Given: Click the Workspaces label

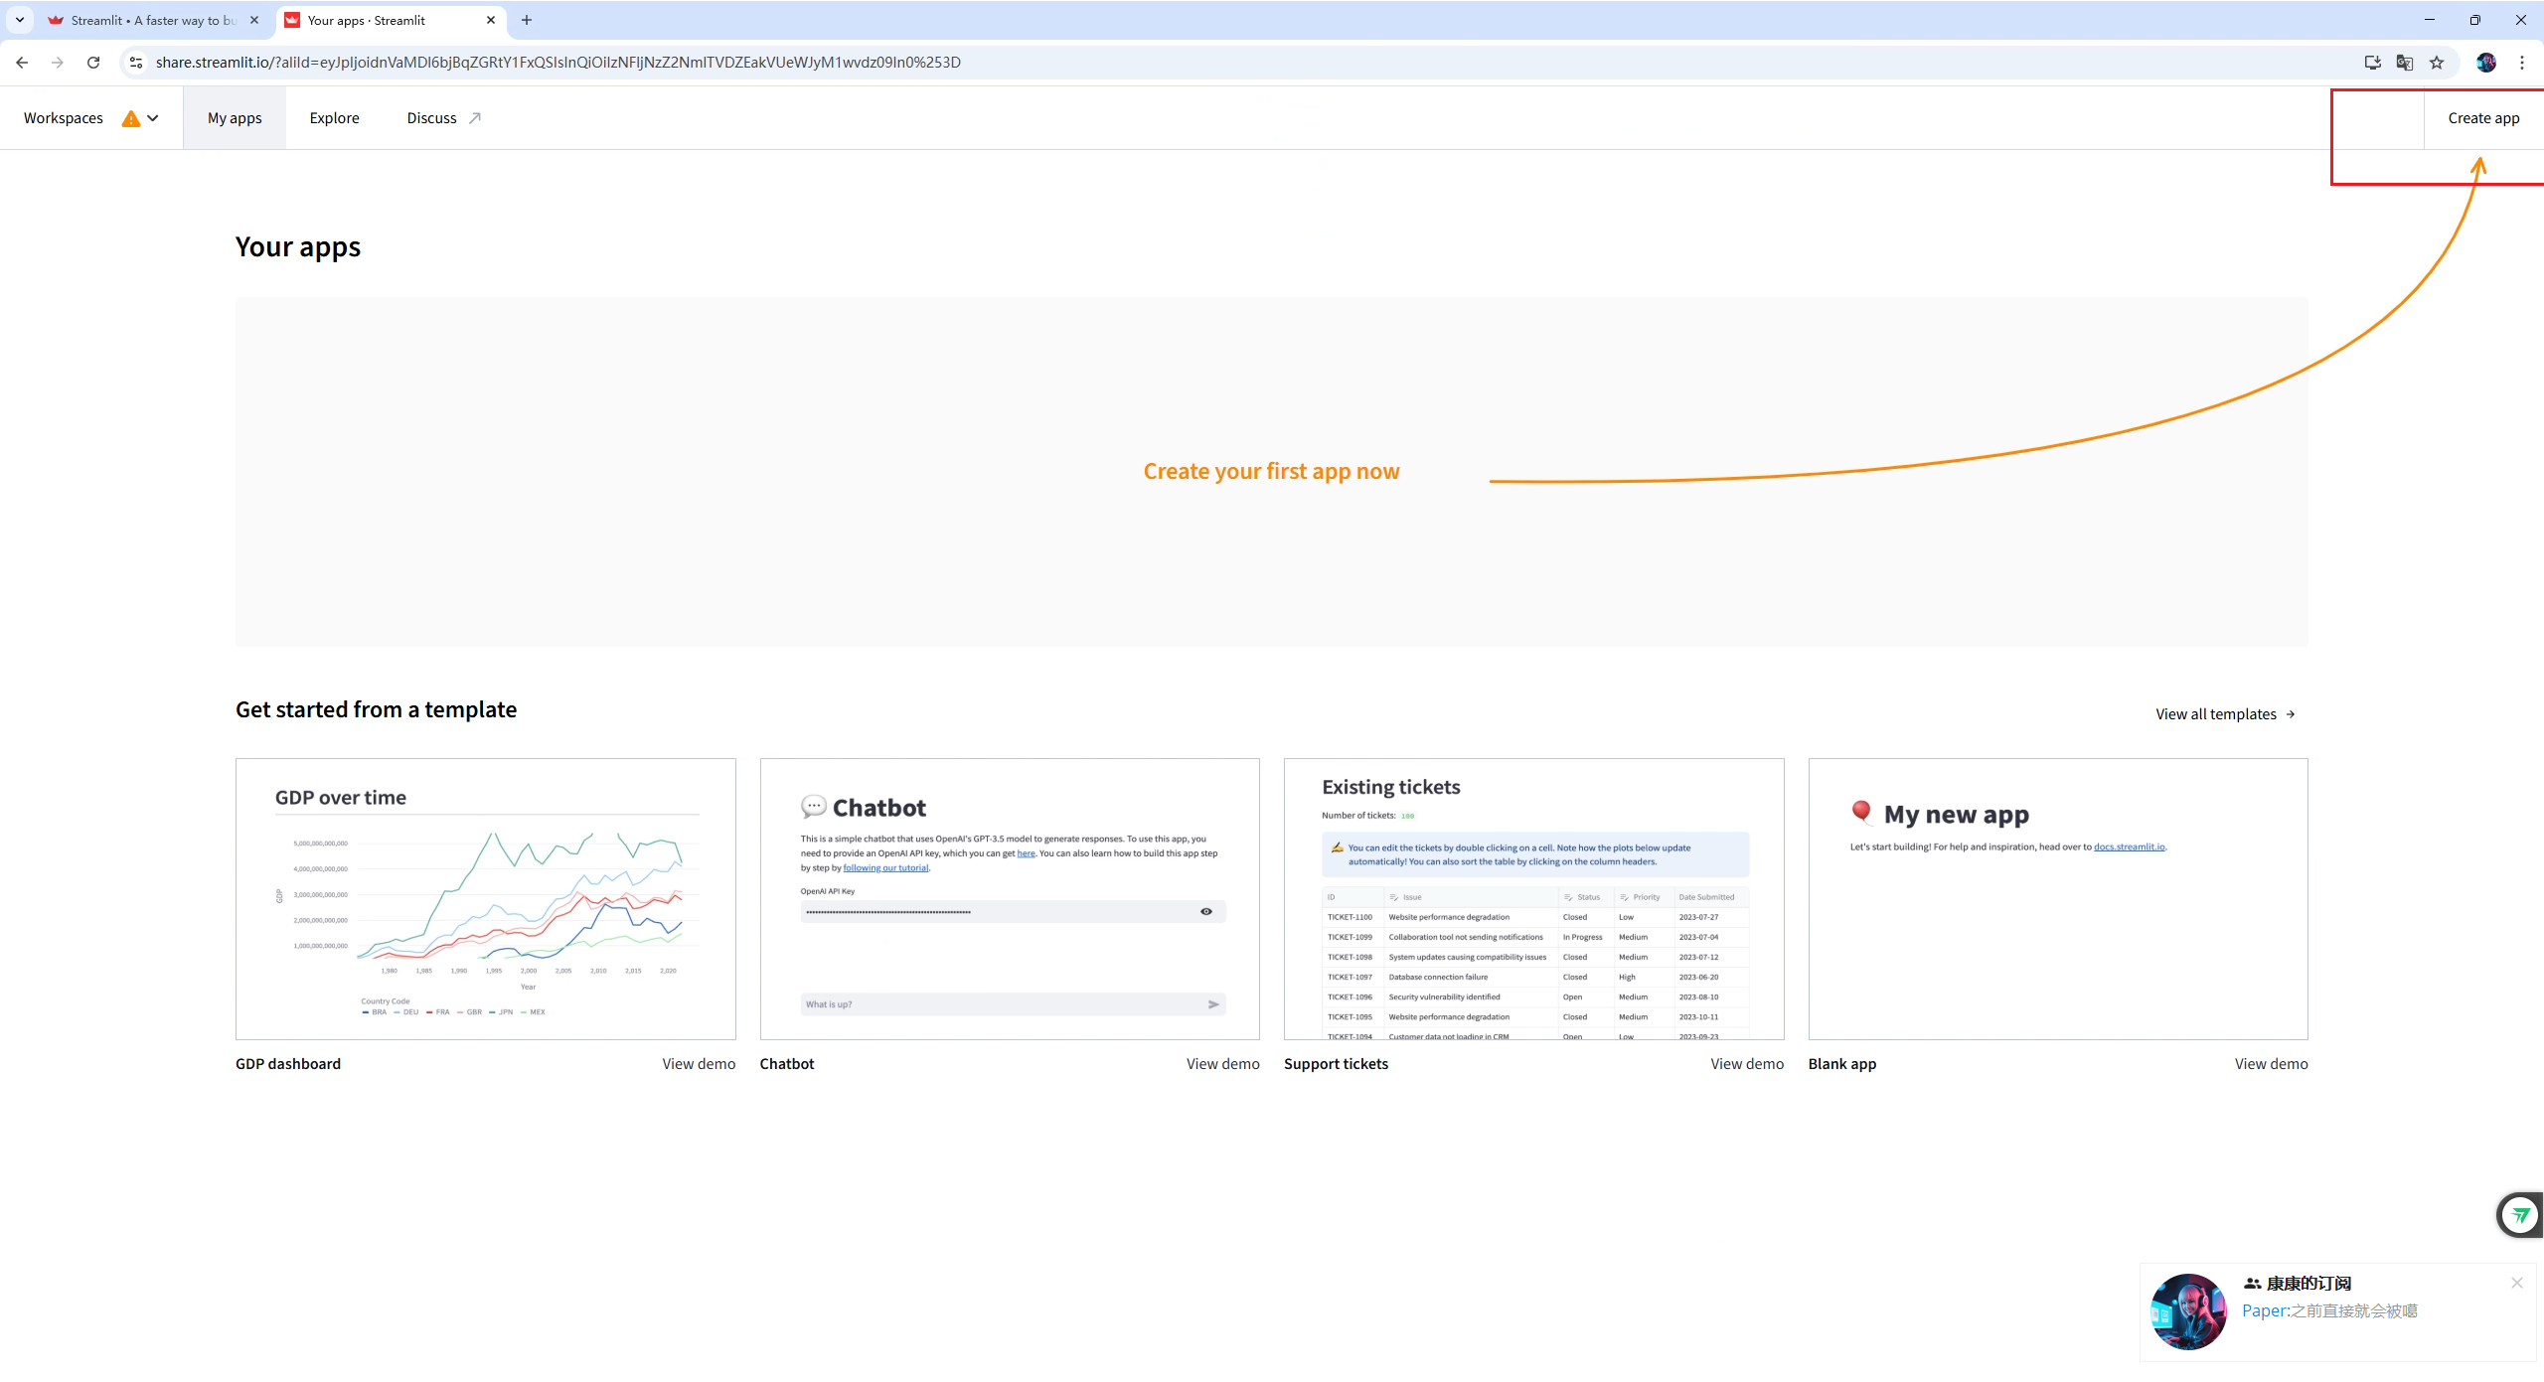Looking at the screenshot, I should (x=64, y=118).
